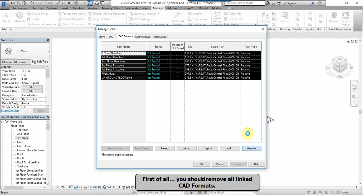Click the filter icon in the status bar

[344, 193]
